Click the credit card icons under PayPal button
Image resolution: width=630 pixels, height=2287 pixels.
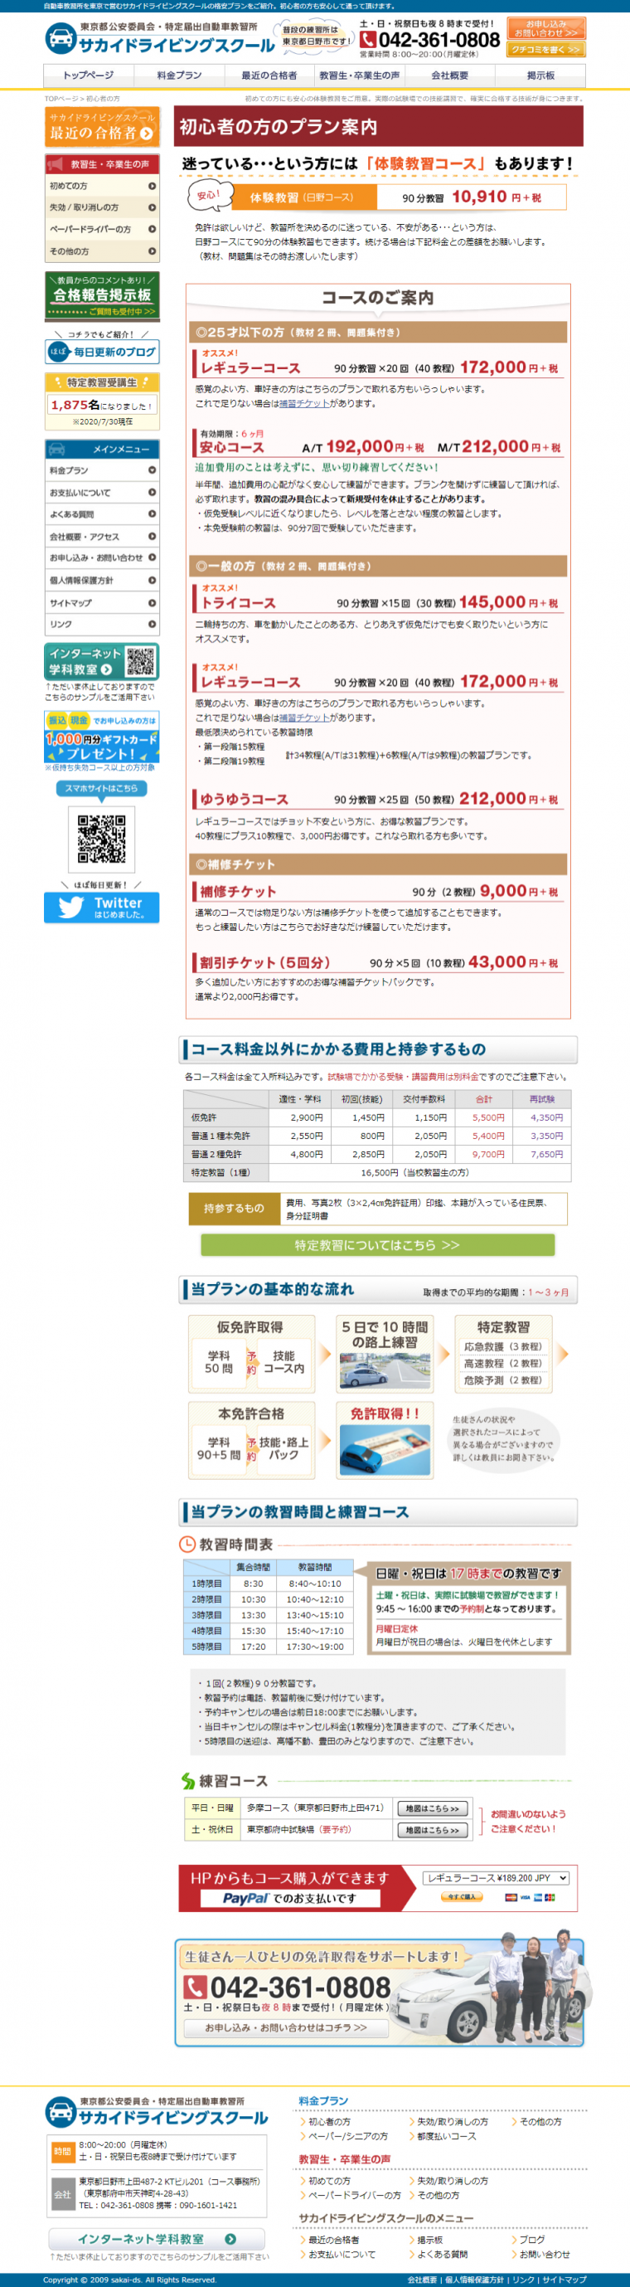coord(530,1897)
